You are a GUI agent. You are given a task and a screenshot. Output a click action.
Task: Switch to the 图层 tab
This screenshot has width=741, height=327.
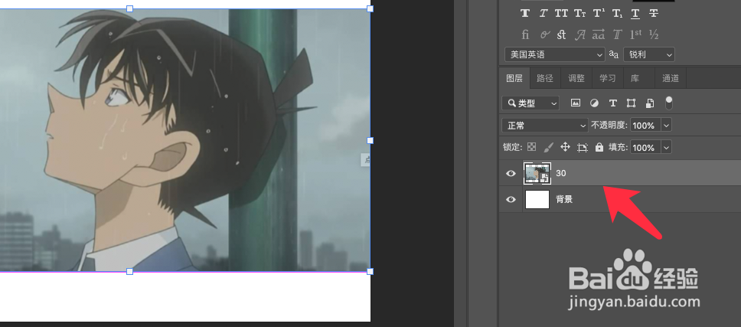coord(514,78)
